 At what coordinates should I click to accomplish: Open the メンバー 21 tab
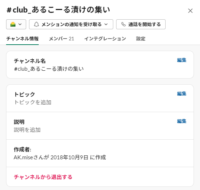click(62, 39)
